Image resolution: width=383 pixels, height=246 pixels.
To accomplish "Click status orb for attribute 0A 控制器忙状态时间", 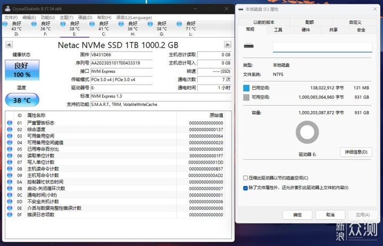I will point(10,182).
